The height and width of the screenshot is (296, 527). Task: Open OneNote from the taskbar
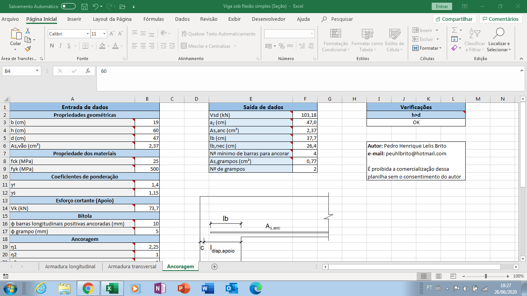[160, 288]
